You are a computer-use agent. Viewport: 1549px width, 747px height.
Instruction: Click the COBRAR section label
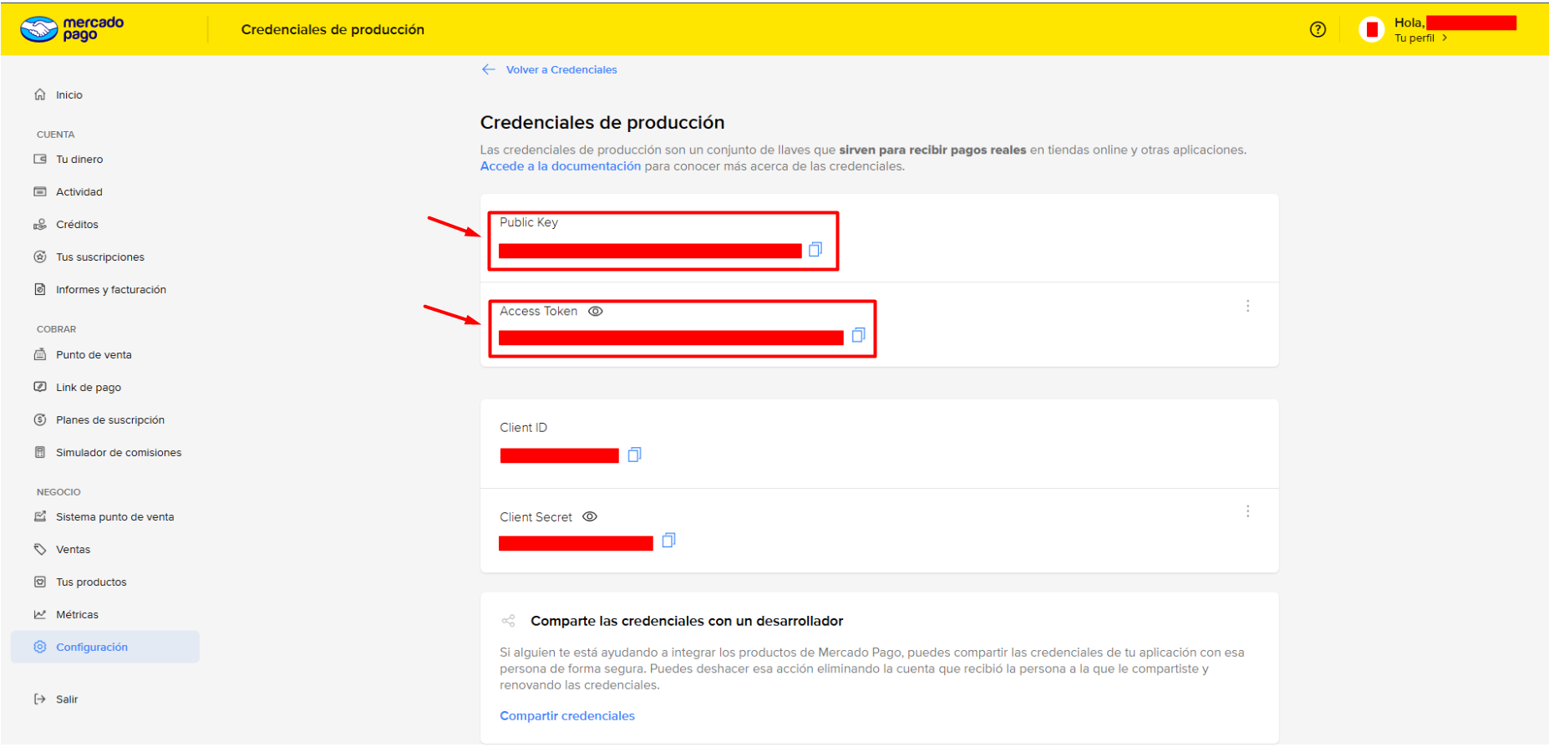point(57,329)
